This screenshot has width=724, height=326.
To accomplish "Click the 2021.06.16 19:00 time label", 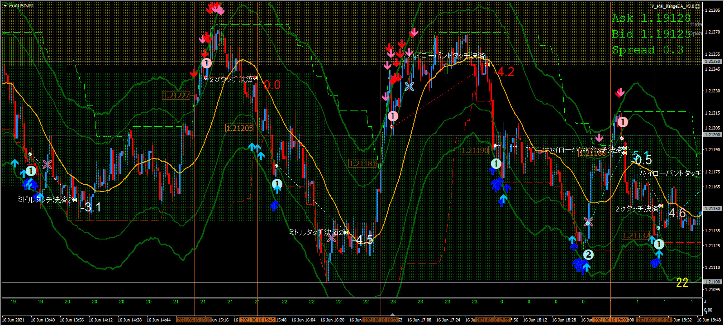I will point(610,320).
